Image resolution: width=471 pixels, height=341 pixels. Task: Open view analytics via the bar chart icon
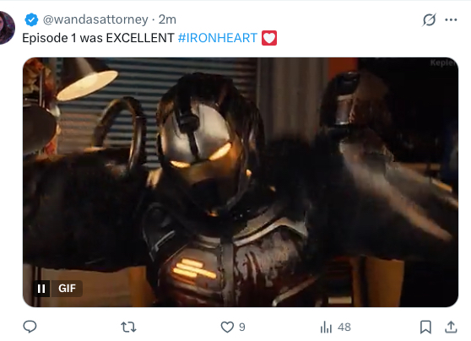pyautogui.click(x=326, y=327)
